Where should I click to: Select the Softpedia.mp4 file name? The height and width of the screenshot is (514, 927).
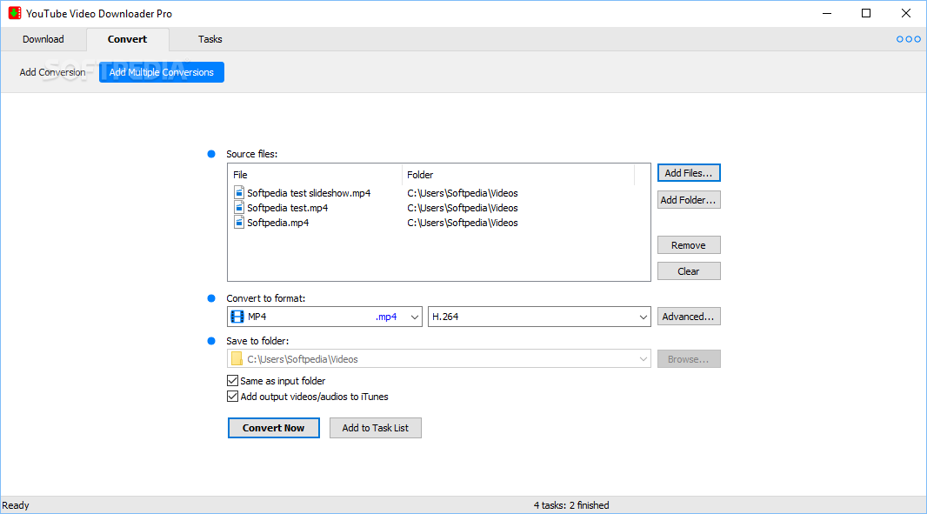tap(278, 223)
